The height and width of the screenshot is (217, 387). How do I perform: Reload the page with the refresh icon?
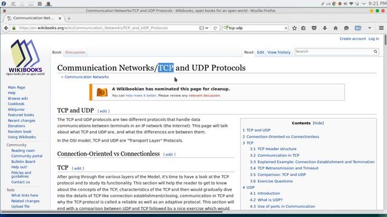point(215,28)
